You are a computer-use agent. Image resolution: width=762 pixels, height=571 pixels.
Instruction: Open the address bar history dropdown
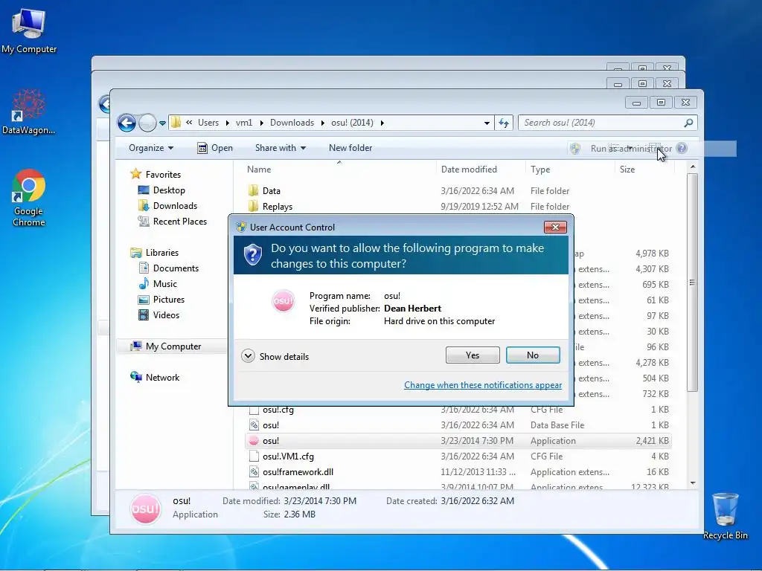click(x=487, y=123)
